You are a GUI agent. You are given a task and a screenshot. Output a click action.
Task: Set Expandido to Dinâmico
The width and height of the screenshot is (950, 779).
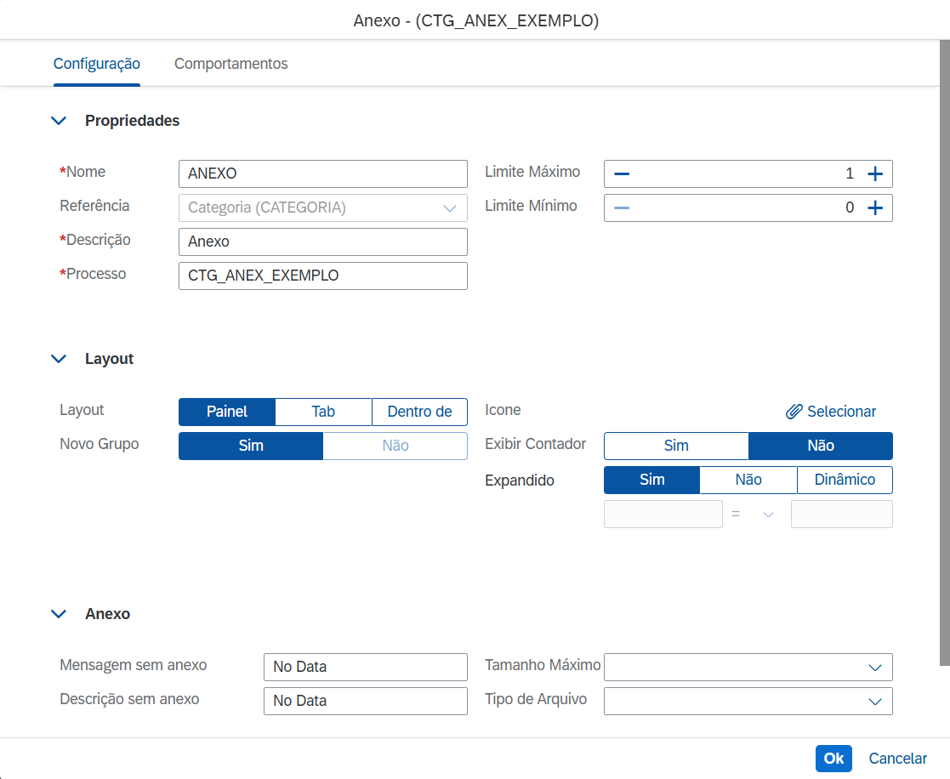[x=845, y=480]
